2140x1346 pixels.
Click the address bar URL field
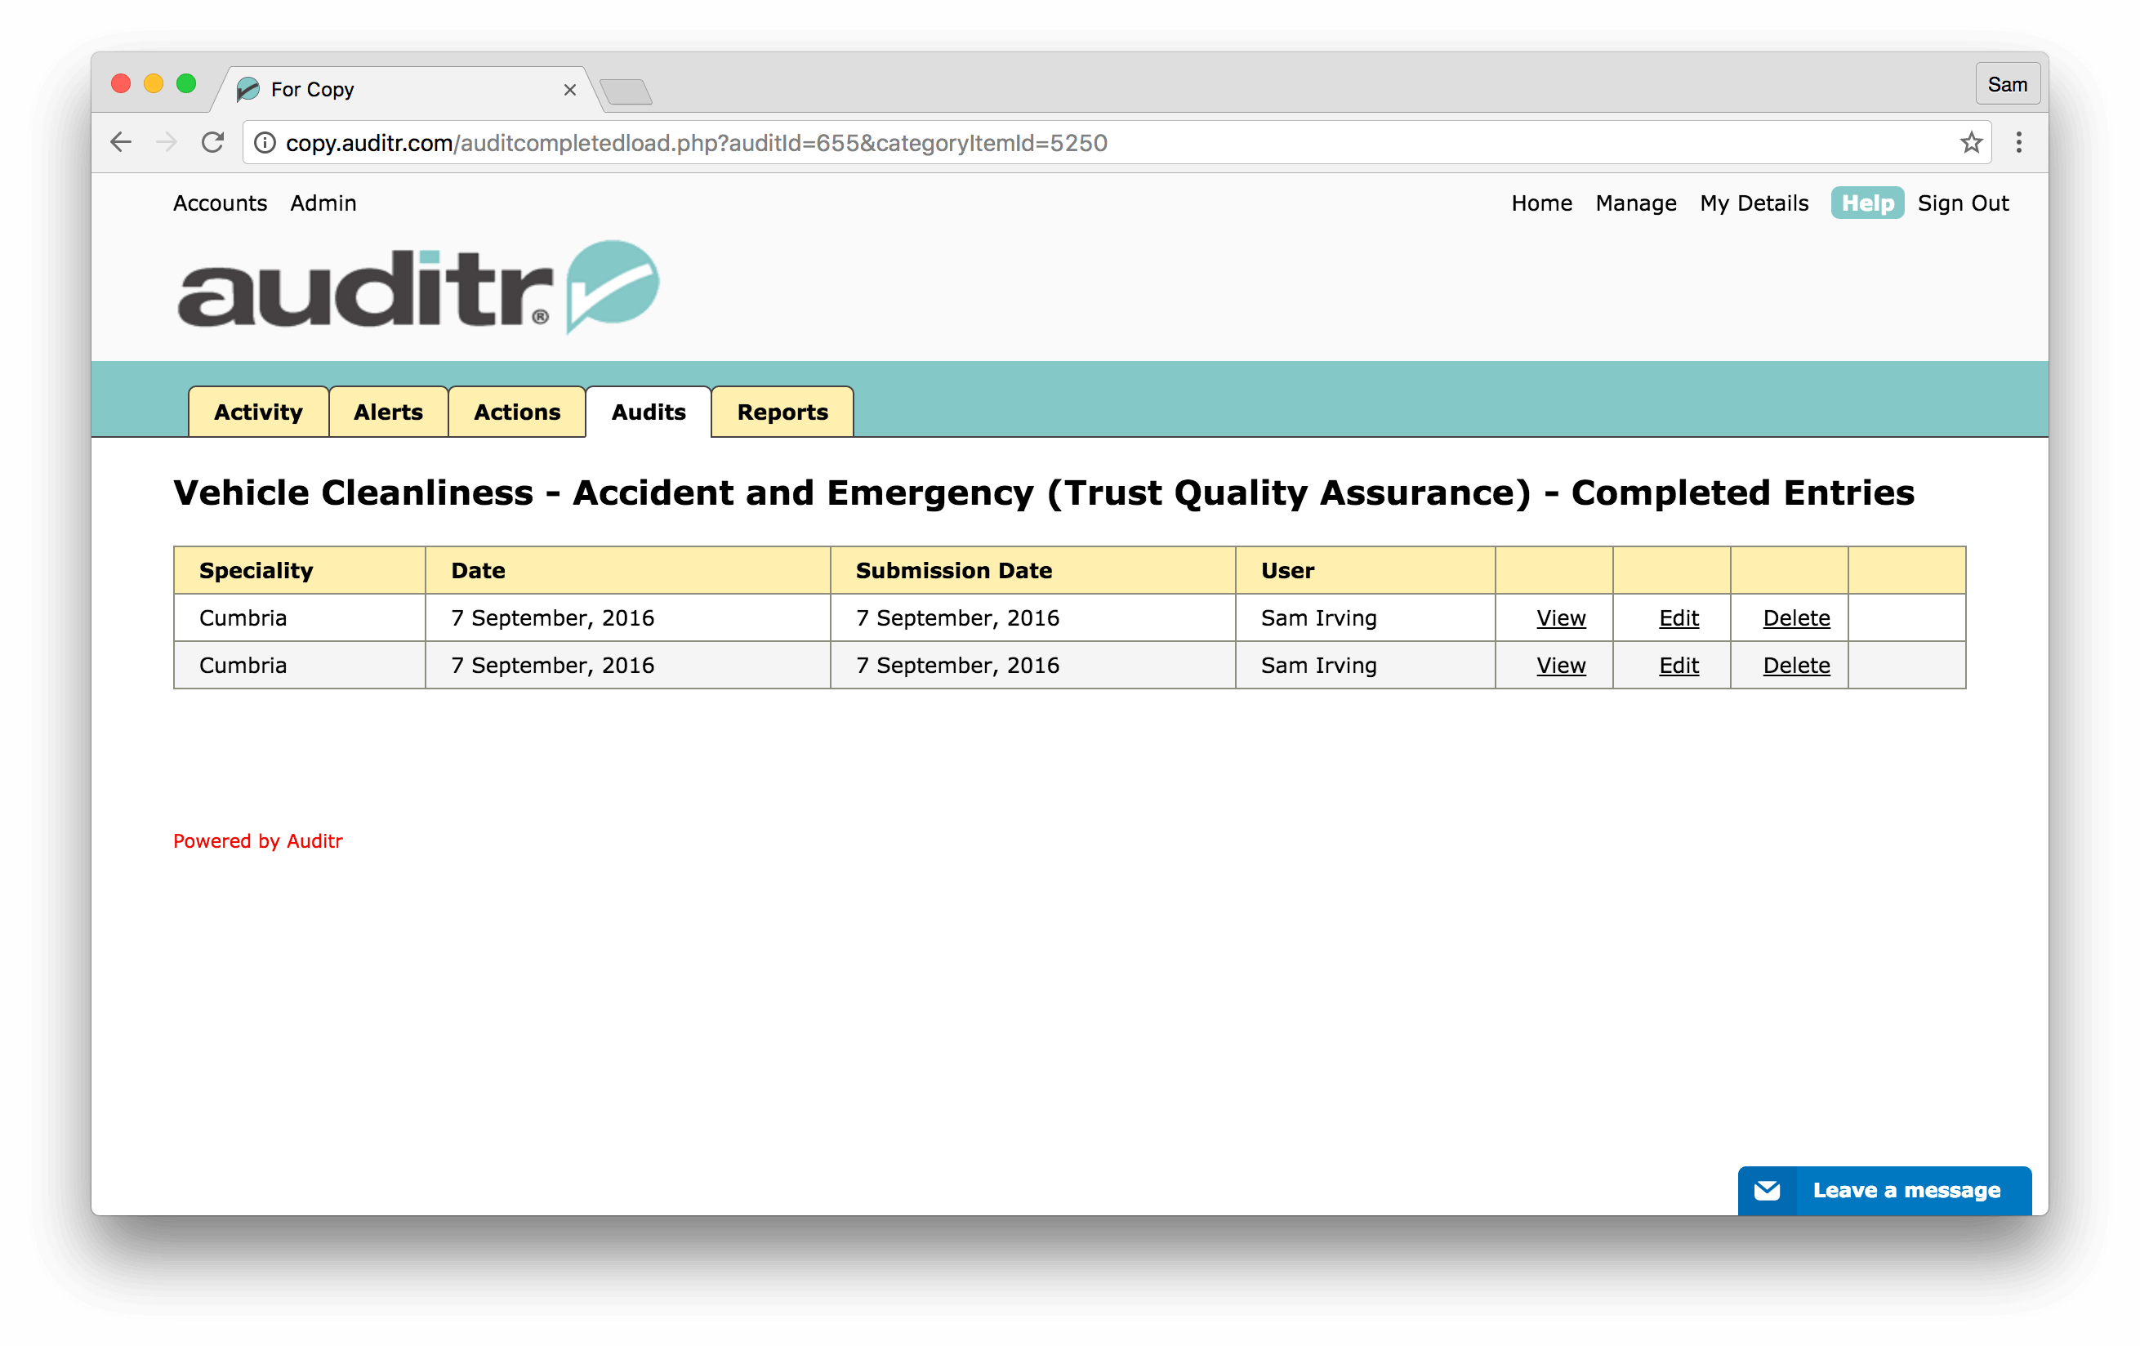point(1117,143)
